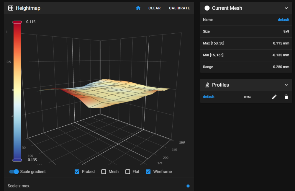Click the CALIBRATE button
The height and width of the screenshot is (191, 295).
179,8
